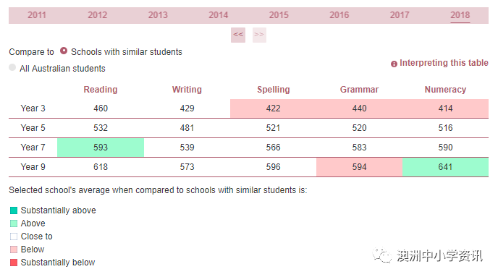Click the WeChat logo watermark
The image size is (498, 277).
(x=381, y=255)
